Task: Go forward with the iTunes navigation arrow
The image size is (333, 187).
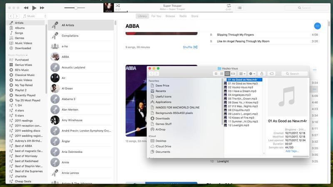Action: (x=17, y=16)
